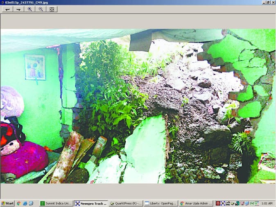Launch Internet Explorer from quick launch
Screen dimensions: 276x207
(x=25, y=203)
